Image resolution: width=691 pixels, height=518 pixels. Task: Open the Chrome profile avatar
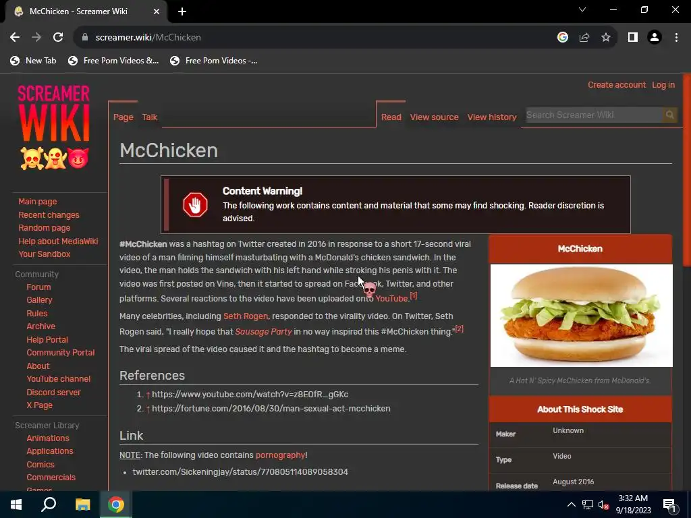655,38
